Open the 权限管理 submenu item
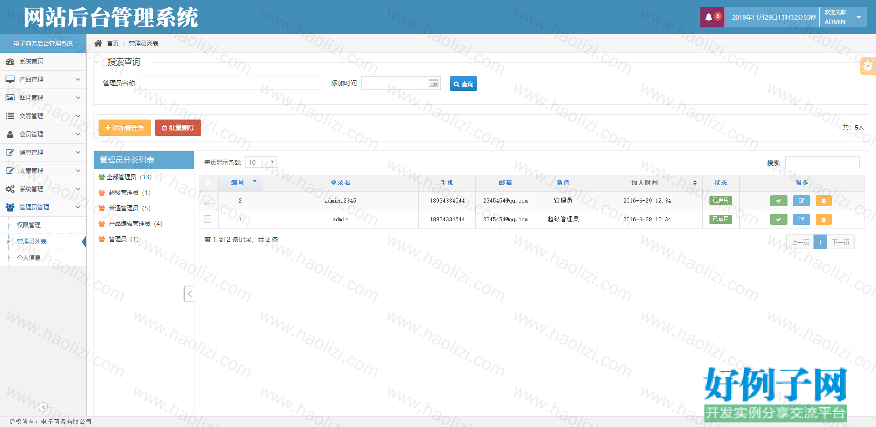 click(29, 225)
